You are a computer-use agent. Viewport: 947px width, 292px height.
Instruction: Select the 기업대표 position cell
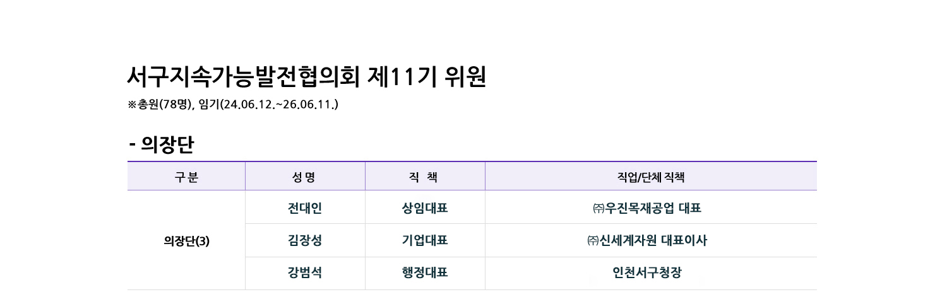tap(425, 240)
